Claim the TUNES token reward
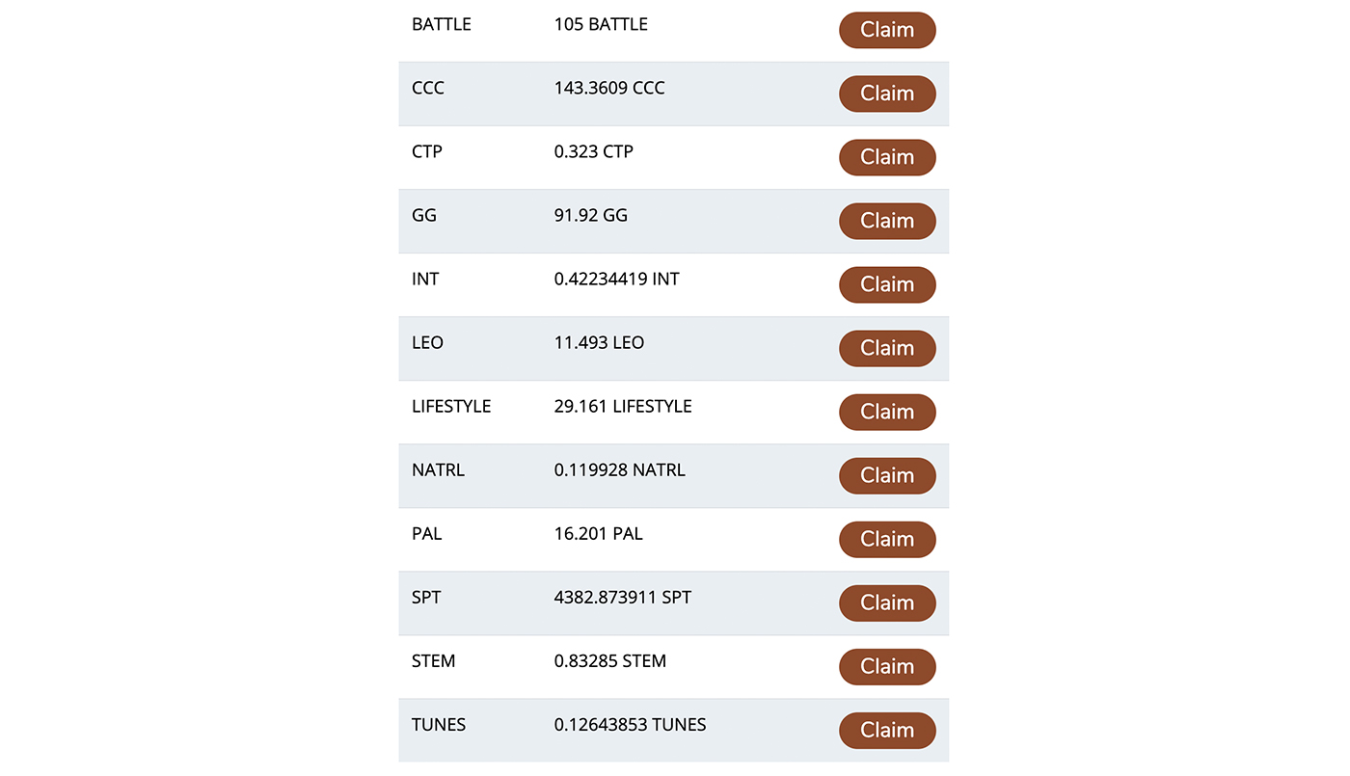This screenshot has width=1350, height=776. (x=887, y=730)
